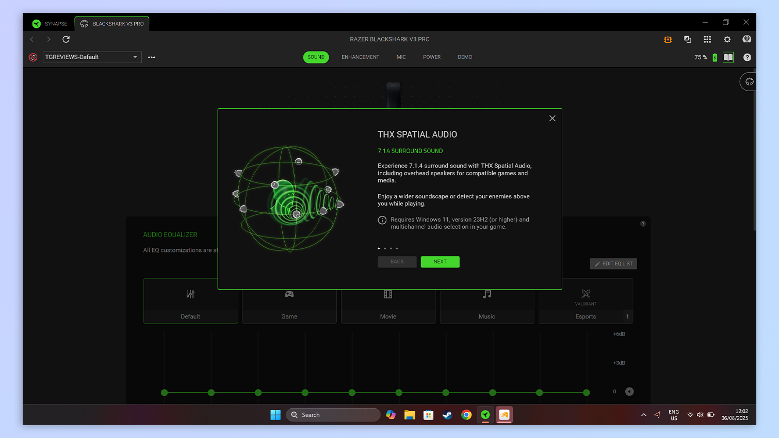Click the Back button in dialog
The width and height of the screenshot is (779, 438).
[x=397, y=262]
